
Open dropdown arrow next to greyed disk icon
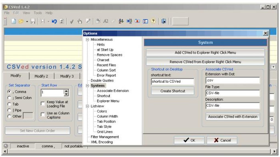point(48,22)
